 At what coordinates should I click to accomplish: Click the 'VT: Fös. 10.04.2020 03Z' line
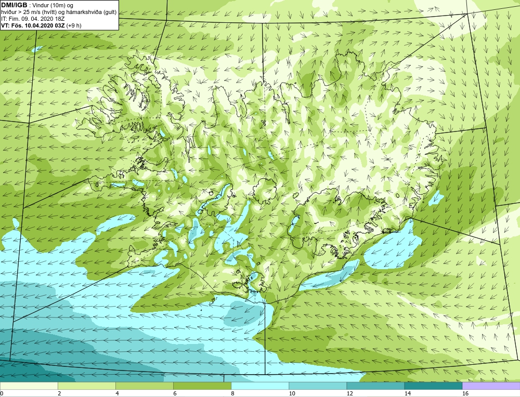click(33, 25)
